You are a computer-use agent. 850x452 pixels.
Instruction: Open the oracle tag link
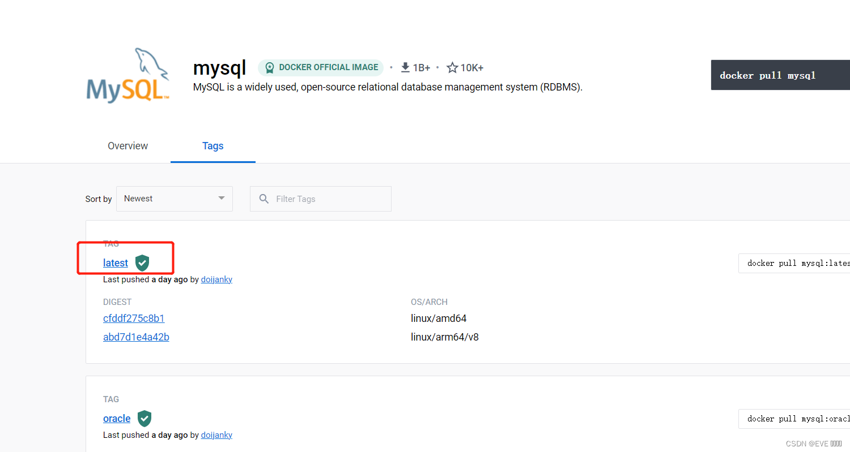click(x=117, y=419)
